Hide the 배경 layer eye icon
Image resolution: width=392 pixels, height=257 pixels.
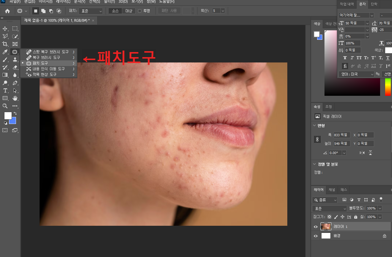pos(316,236)
